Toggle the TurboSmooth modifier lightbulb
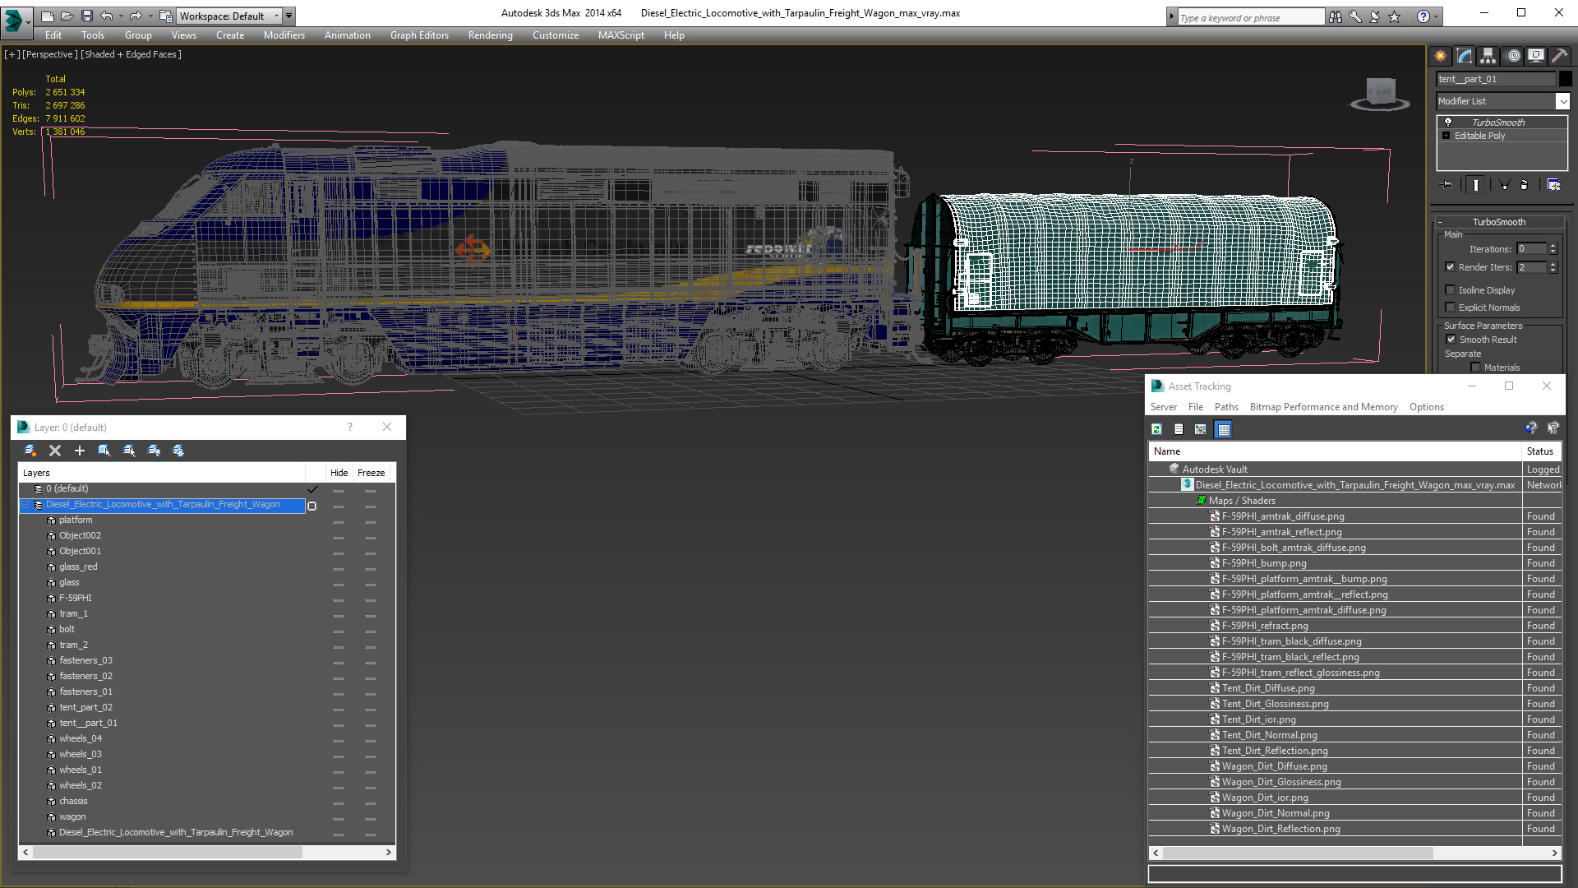Screen dimensions: 1578x888 tap(1448, 123)
